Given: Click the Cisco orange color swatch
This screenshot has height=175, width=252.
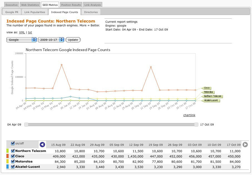Looking at the screenshot, I should click(8, 156).
